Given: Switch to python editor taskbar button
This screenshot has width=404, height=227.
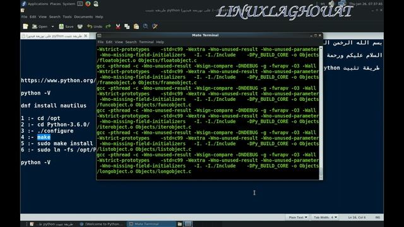Looking at the screenshot, I should pyautogui.click(x=52, y=224).
